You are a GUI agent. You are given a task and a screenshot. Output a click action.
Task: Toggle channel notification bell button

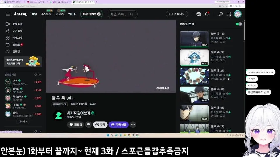click(88, 125)
